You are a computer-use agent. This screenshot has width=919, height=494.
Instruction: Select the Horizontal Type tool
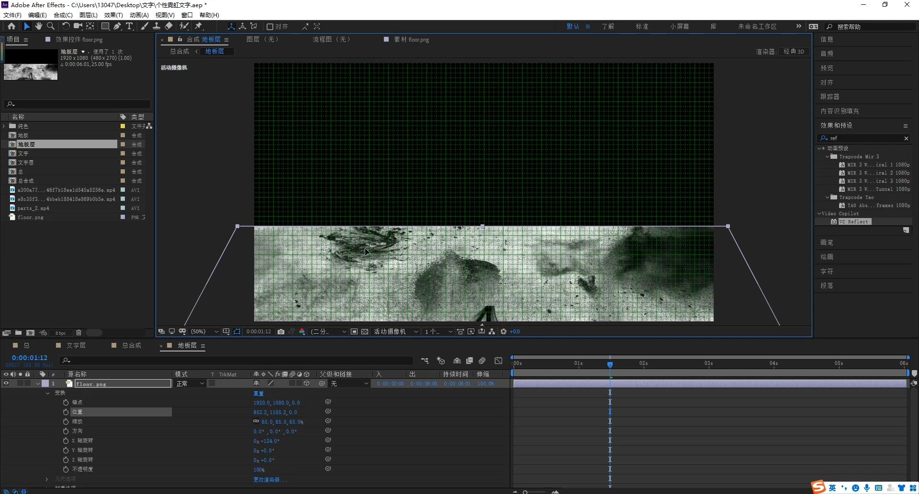pos(129,26)
